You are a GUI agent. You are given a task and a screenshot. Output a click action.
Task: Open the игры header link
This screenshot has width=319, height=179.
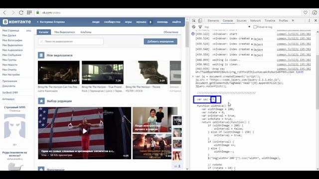click(128, 22)
